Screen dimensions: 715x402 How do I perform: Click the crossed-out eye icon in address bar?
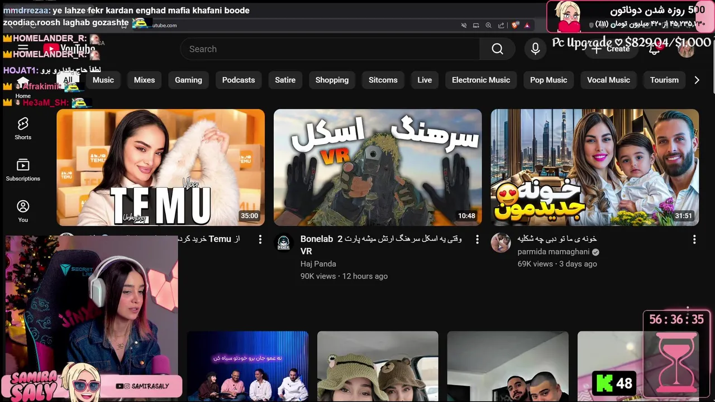[x=464, y=25]
